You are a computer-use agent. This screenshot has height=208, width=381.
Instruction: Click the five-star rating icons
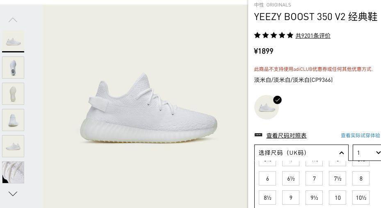point(274,36)
